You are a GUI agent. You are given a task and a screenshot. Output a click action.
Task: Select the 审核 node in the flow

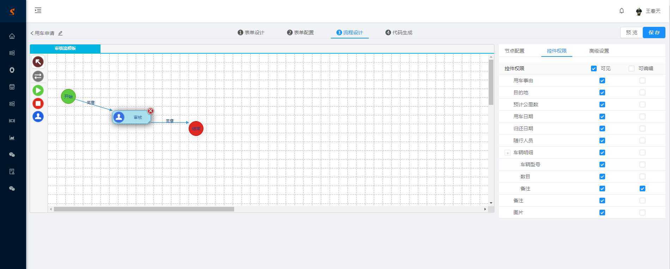[132, 117]
